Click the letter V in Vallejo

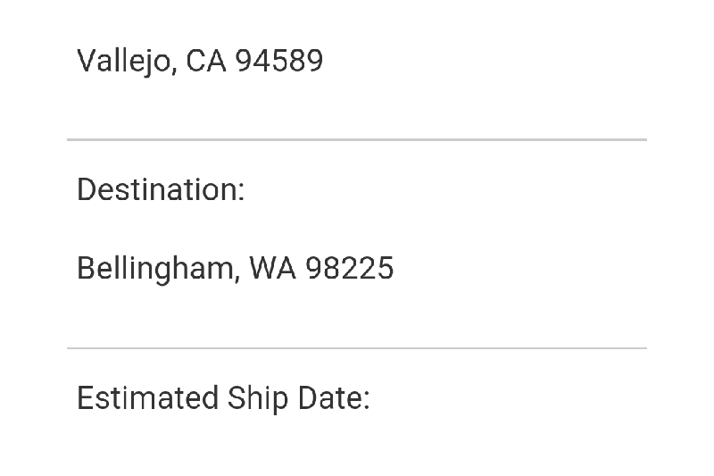coord(87,62)
